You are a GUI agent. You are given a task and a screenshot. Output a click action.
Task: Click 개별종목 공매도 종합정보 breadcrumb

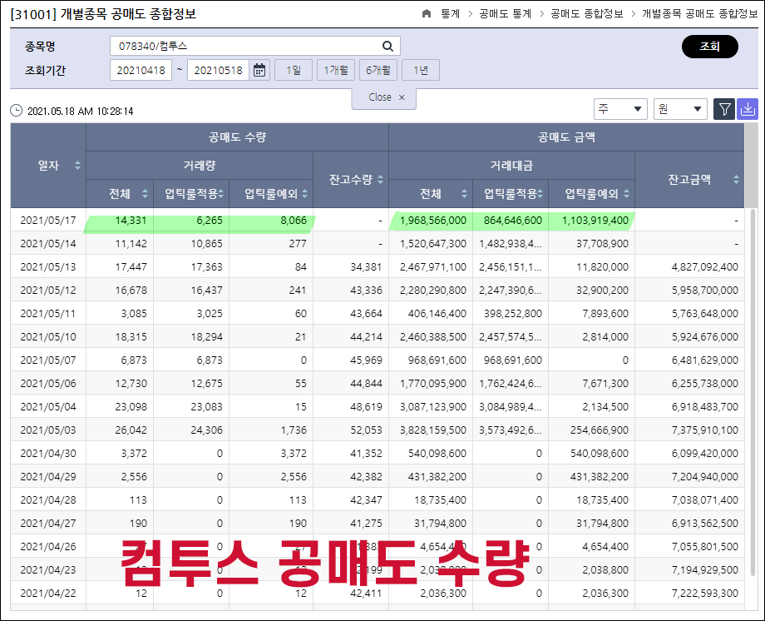point(699,13)
